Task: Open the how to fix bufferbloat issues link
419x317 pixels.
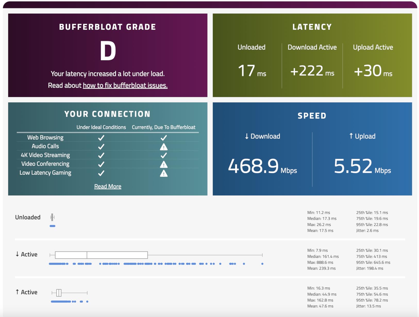Action: coord(125,85)
